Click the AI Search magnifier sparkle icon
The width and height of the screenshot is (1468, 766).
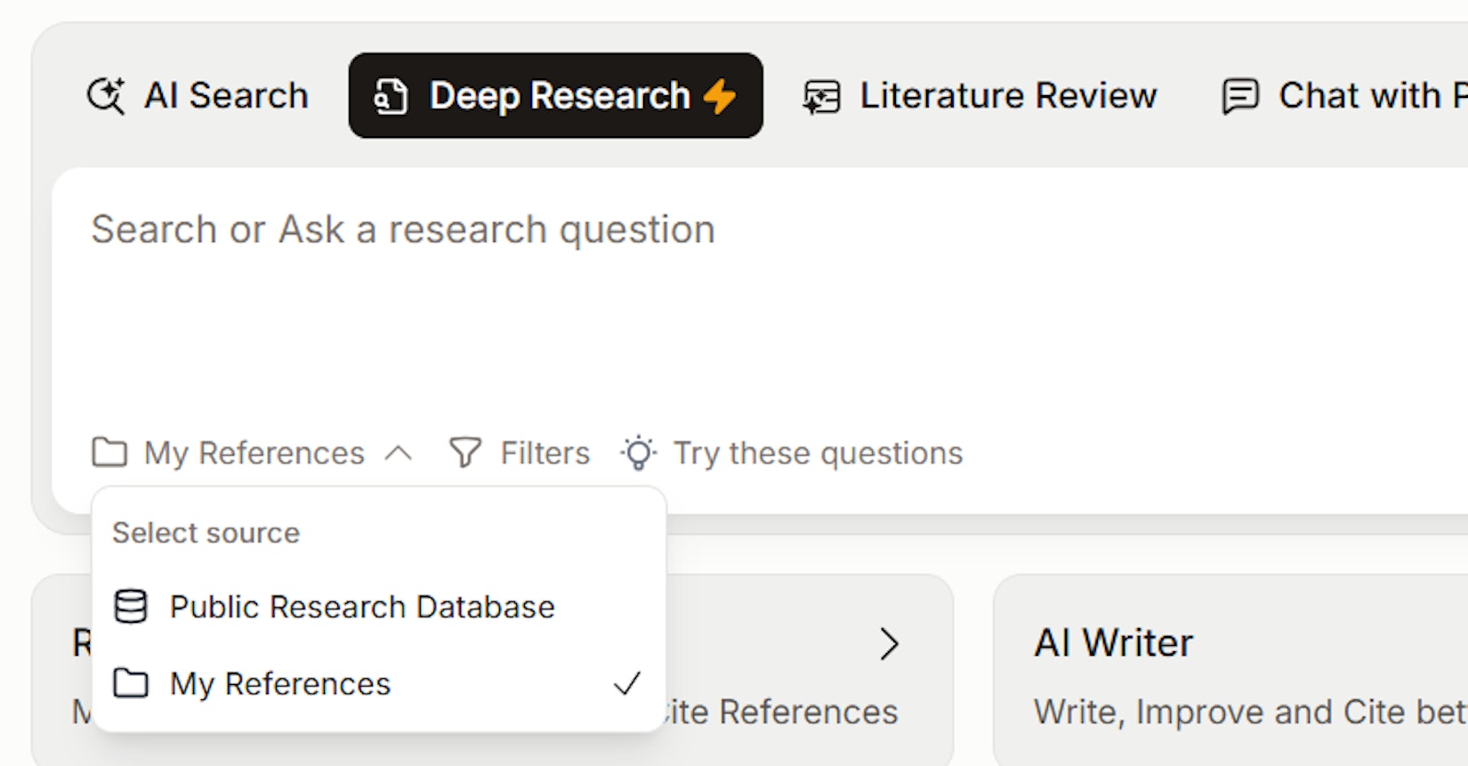(106, 96)
